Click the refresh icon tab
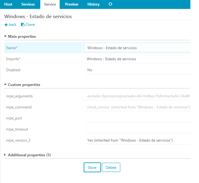 (x=110, y=4)
